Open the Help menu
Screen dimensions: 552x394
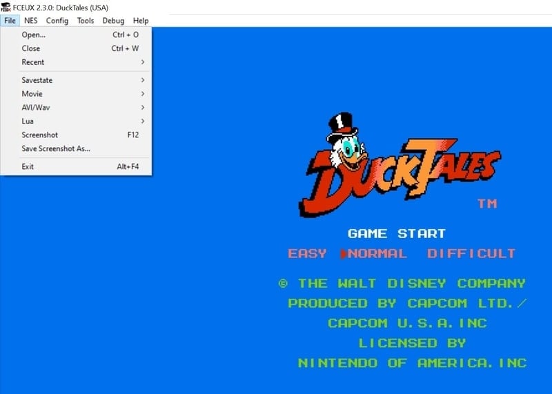click(141, 21)
